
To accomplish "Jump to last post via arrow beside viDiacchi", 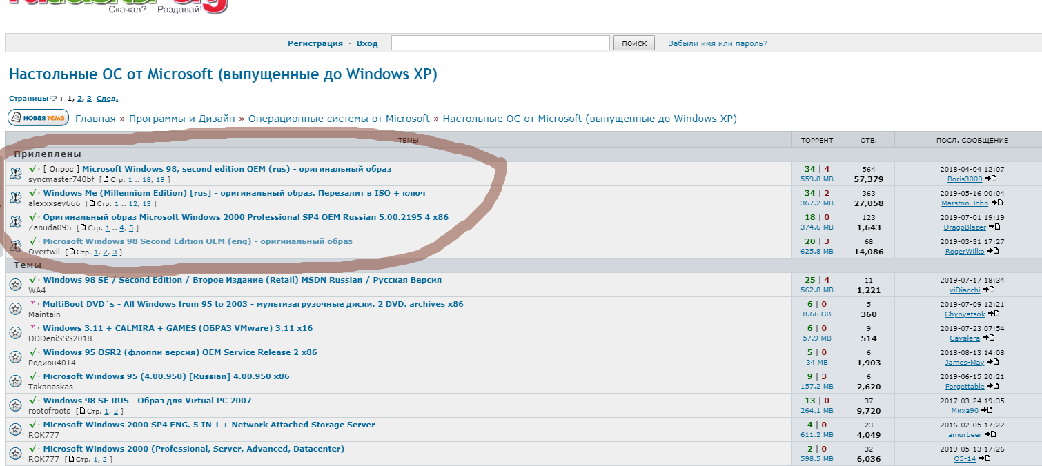I will coord(988,290).
